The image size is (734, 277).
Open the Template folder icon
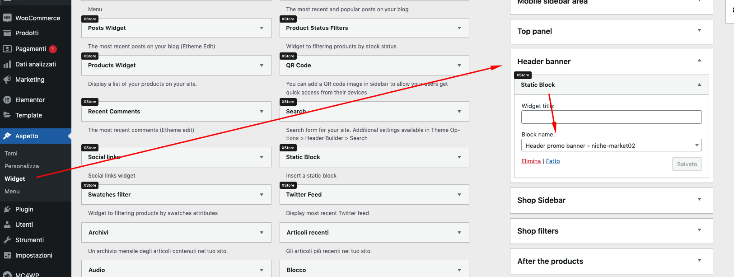click(x=7, y=115)
